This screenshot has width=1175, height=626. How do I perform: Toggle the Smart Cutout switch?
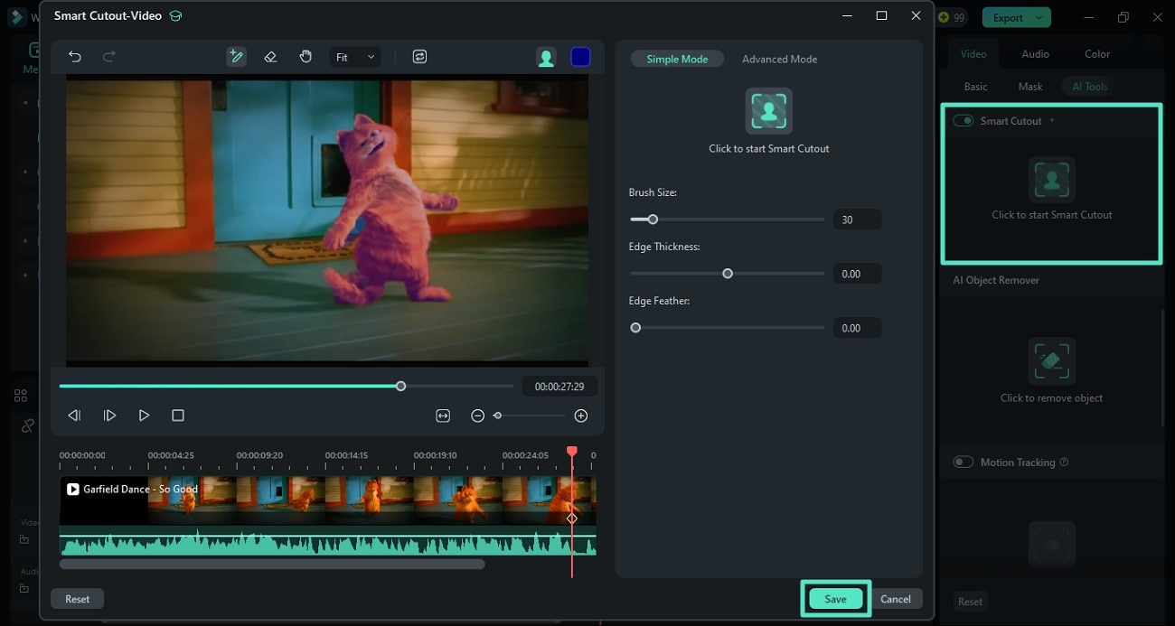point(963,121)
